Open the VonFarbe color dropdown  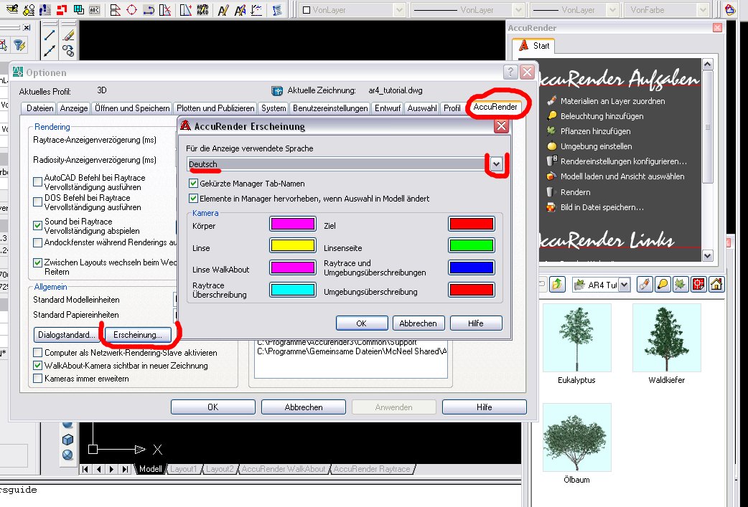coord(702,10)
